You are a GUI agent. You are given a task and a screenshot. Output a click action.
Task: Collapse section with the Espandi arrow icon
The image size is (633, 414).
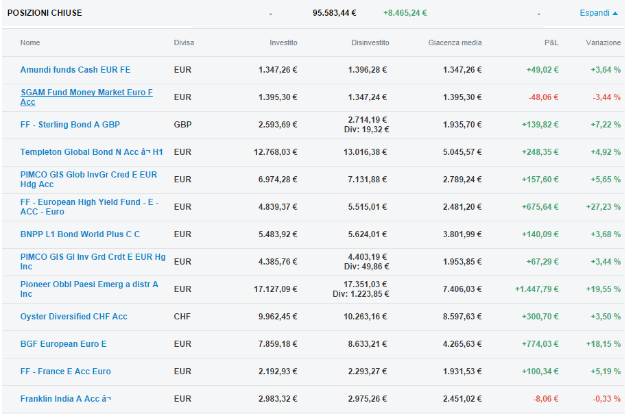615,13
